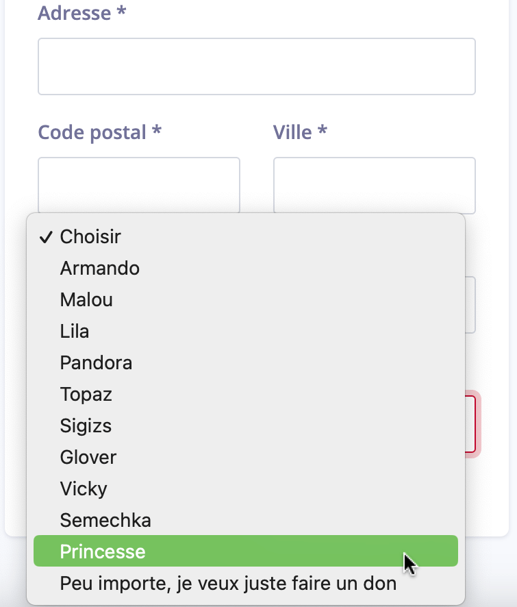Screen dimensions: 517x607
Task: Select Vicky in the list
Action: [84, 489]
